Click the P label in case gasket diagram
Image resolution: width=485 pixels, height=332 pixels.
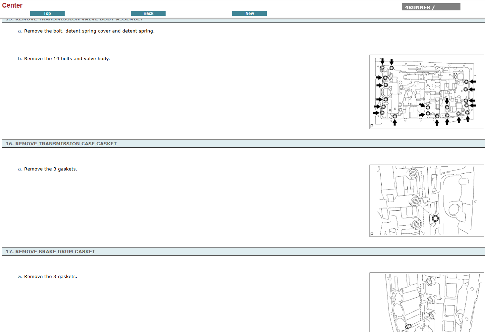tap(372, 234)
